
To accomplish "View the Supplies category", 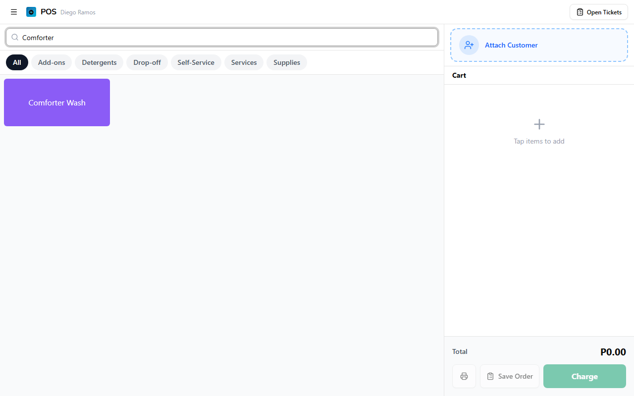I will (287, 62).
